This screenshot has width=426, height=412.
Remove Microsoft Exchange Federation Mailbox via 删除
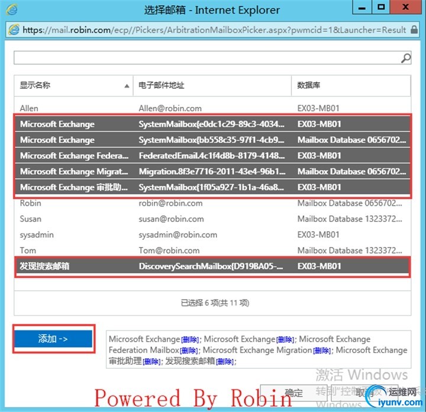(189, 351)
